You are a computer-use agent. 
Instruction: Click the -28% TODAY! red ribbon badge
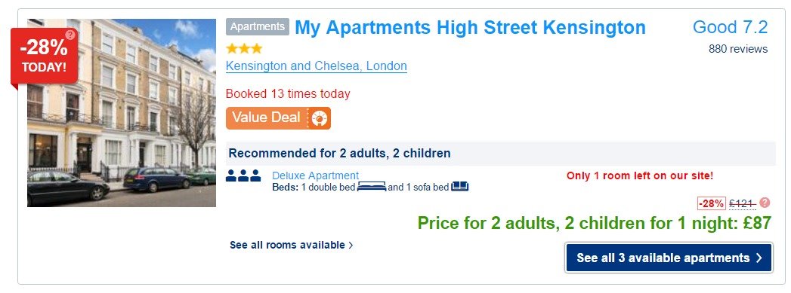[x=45, y=56]
